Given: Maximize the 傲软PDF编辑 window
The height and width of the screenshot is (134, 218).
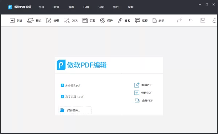Looking at the screenshot, I should [x=207, y=4].
